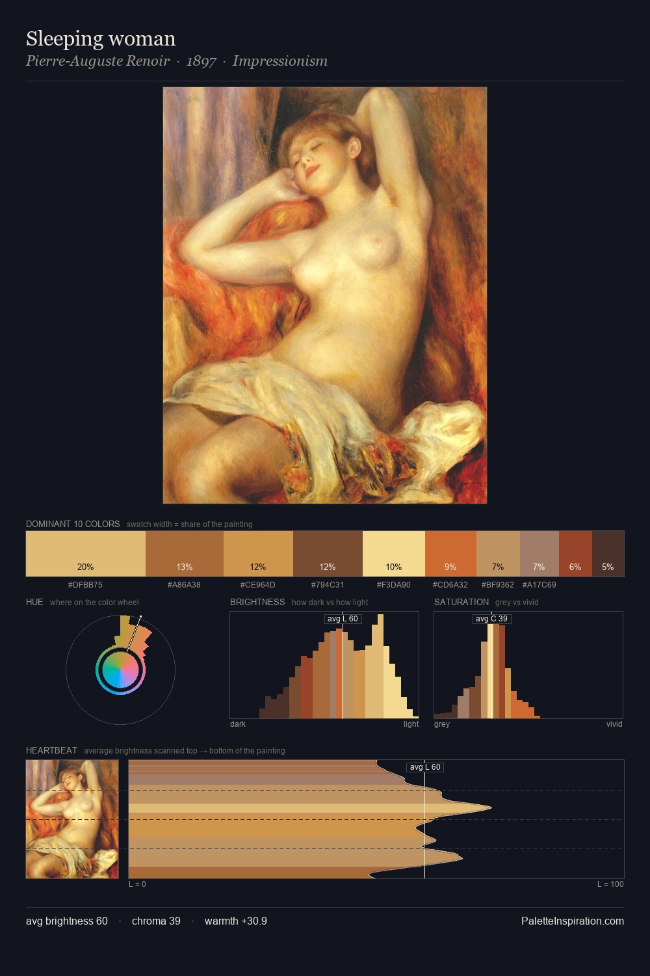Click the 'chroma 39' footer value
650x976 pixels.
click(156, 921)
